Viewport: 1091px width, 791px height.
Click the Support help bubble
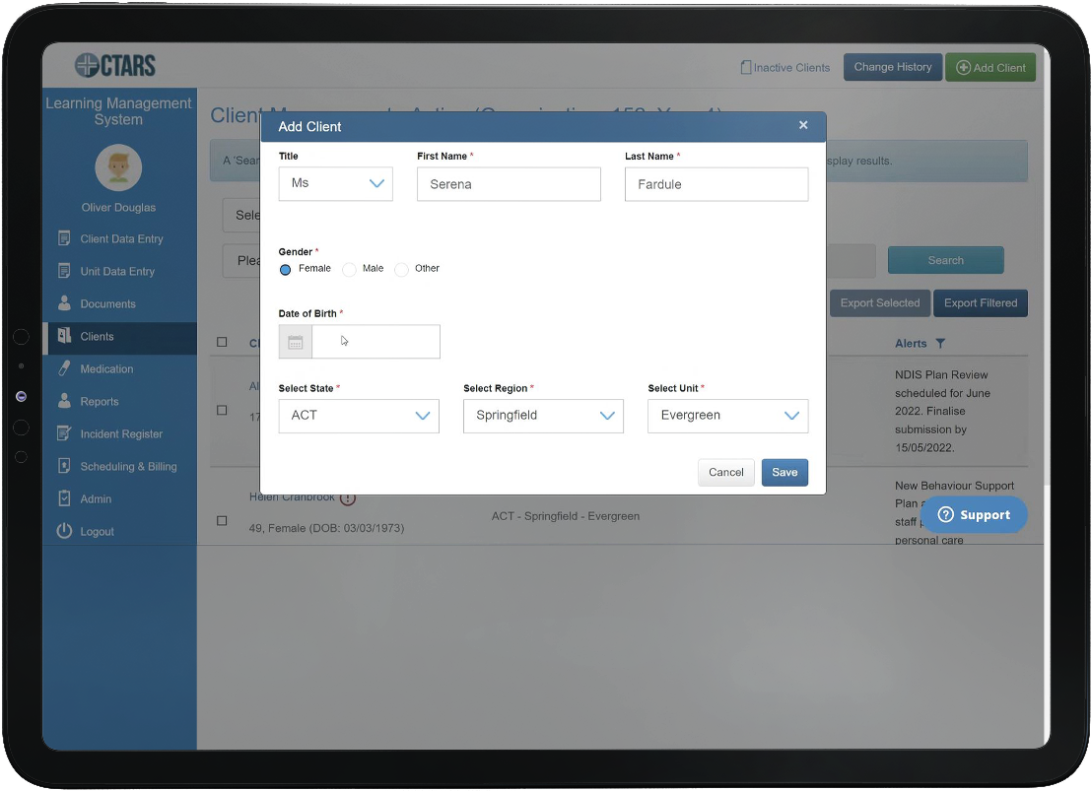[x=974, y=514]
